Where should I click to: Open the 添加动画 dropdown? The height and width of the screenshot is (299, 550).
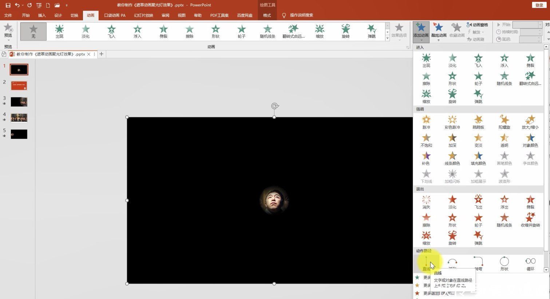[421, 32]
